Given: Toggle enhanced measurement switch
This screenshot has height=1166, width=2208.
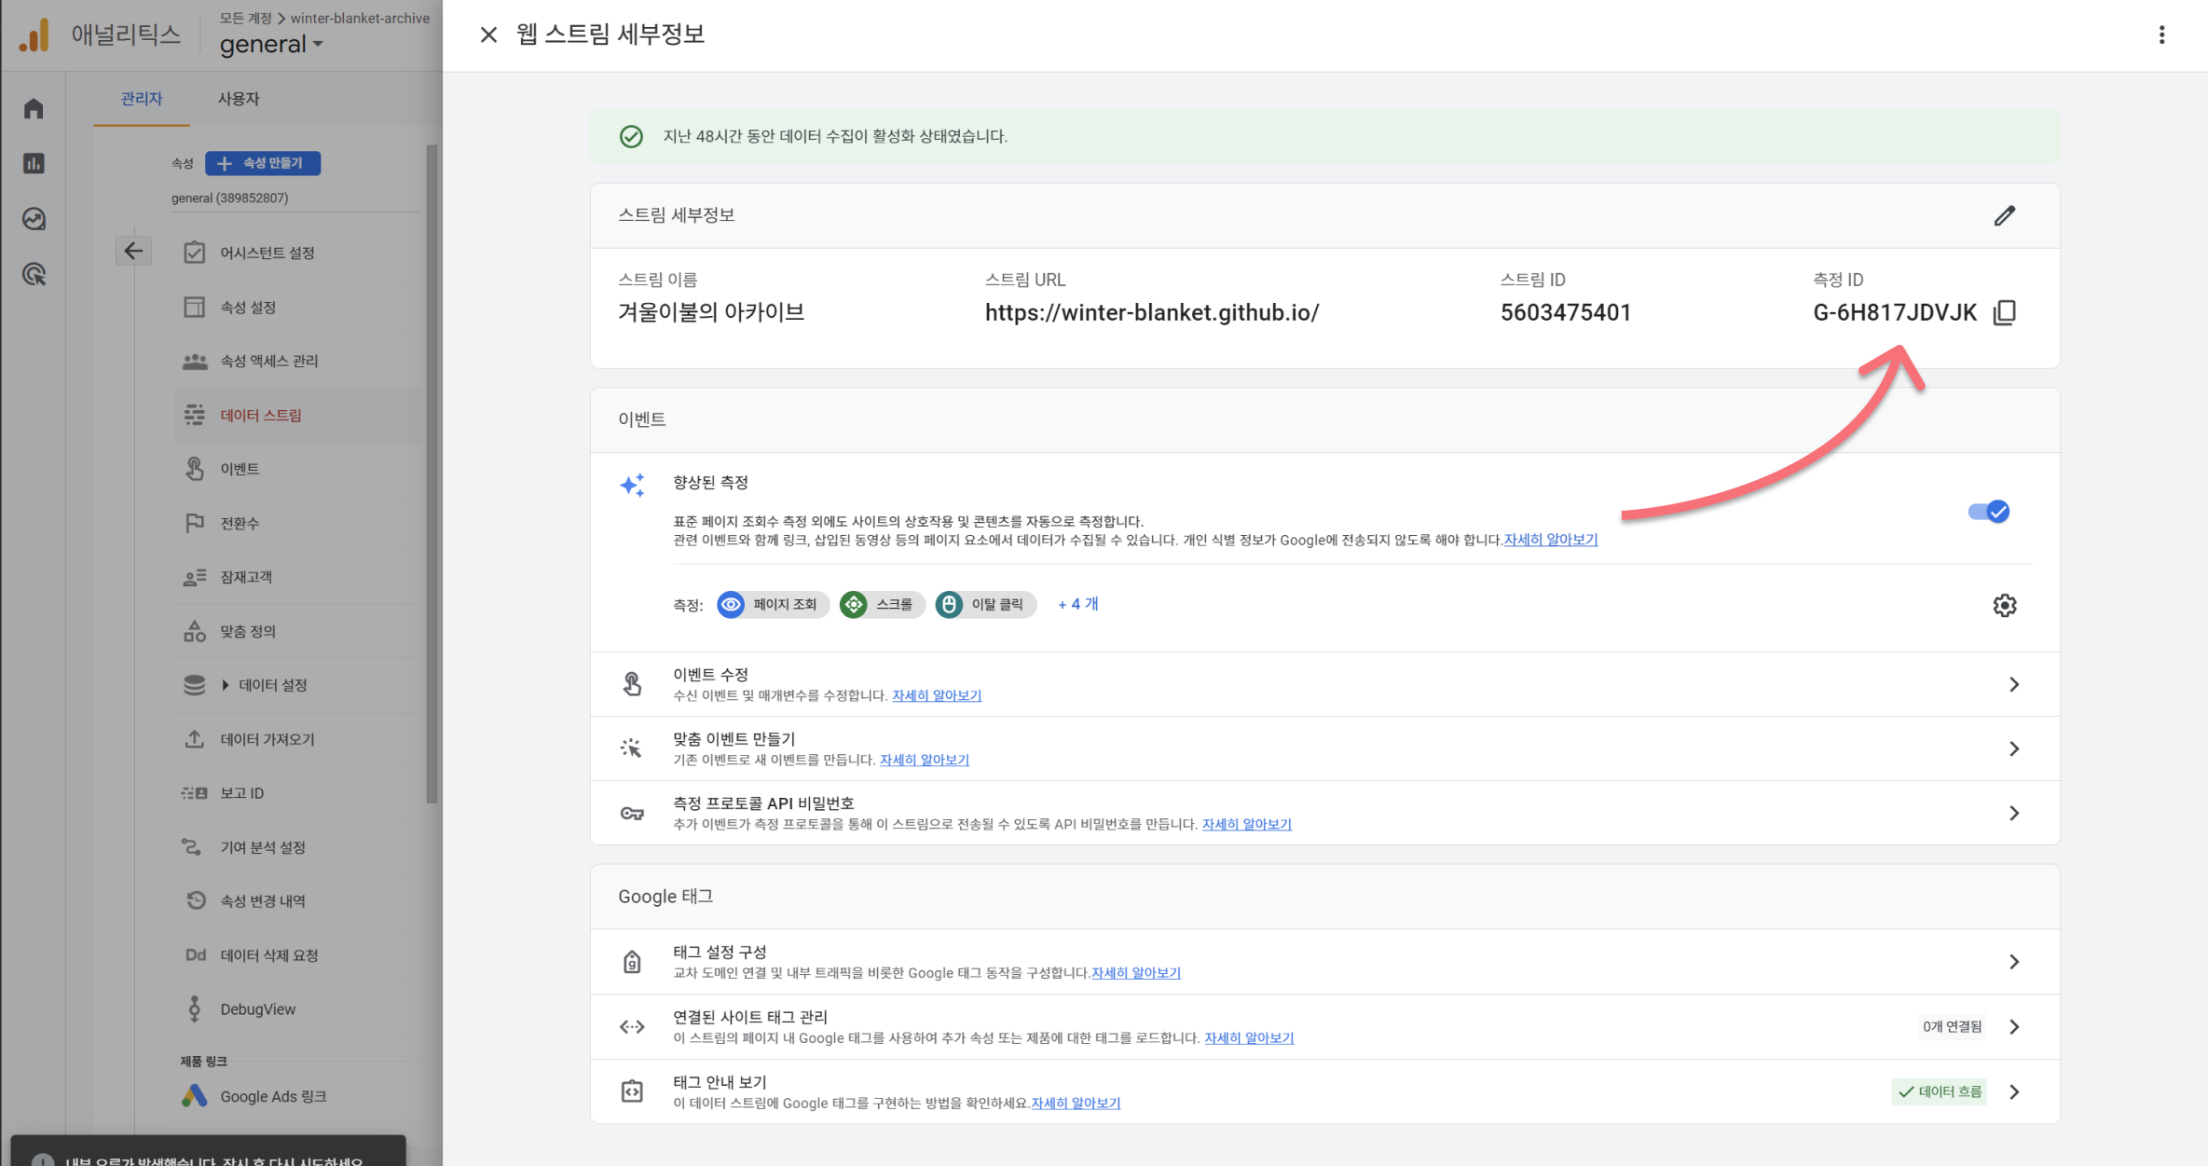Looking at the screenshot, I should (x=1988, y=512).
